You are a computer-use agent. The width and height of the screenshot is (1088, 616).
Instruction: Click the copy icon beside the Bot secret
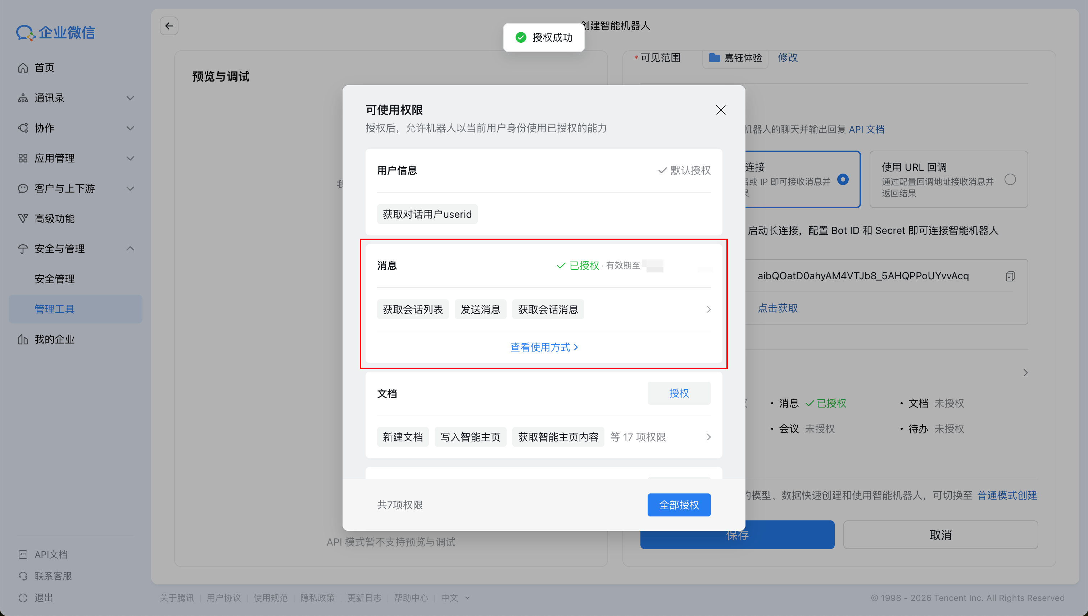[1011, 276]
